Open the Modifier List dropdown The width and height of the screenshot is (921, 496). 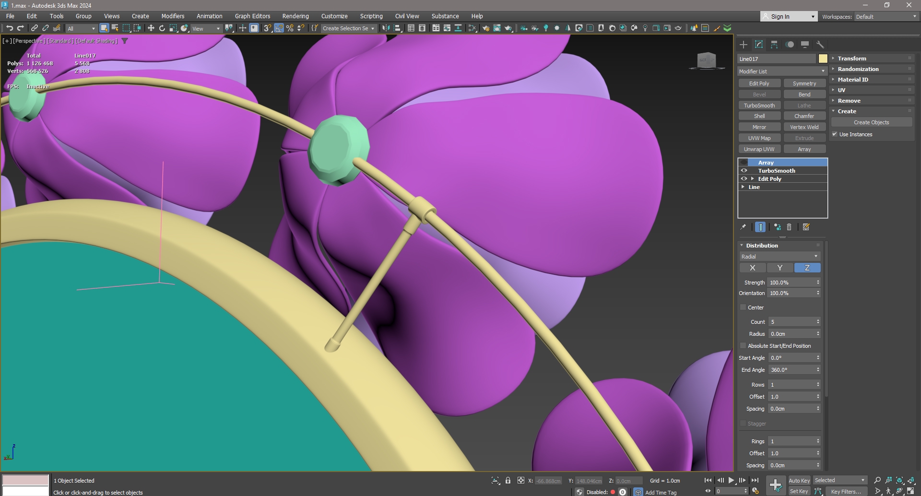(782, 71)
